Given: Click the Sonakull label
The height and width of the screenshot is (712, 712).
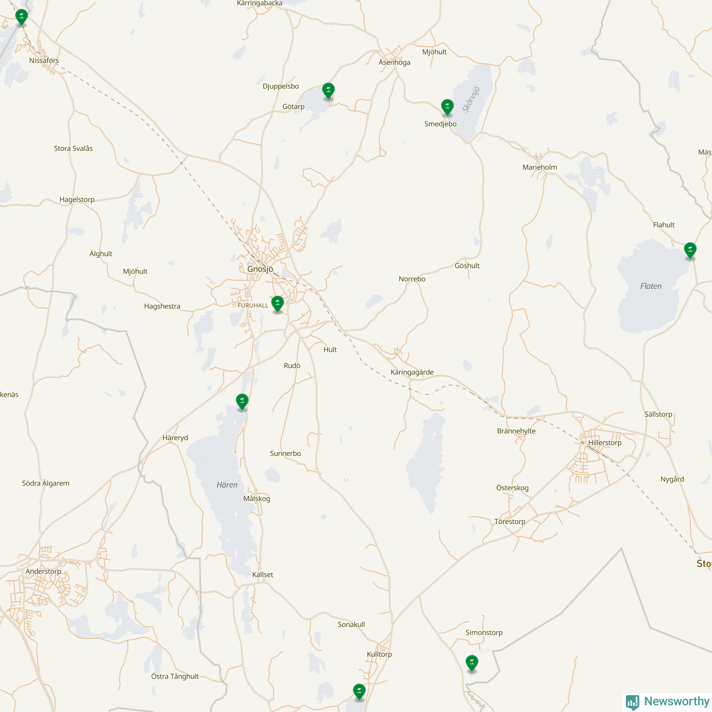Looking at the screenshot, I should pyautogui.click(x=351, y=625).
